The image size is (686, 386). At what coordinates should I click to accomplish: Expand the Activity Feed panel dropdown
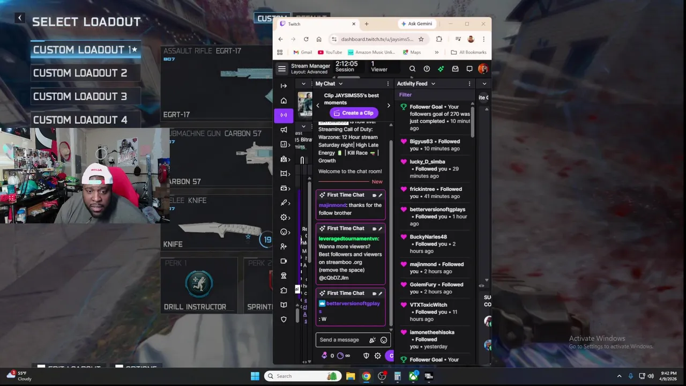click(x=433, y=84)
